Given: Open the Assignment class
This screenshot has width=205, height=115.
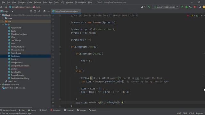Looking at the screenshot, I should pos(16,28).
